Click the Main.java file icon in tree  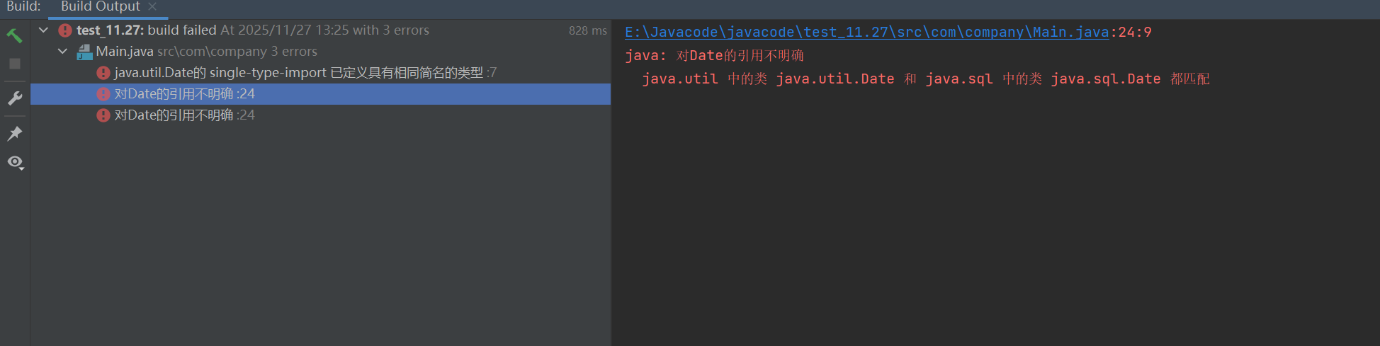pyautogui.click(x=85, y=52)
